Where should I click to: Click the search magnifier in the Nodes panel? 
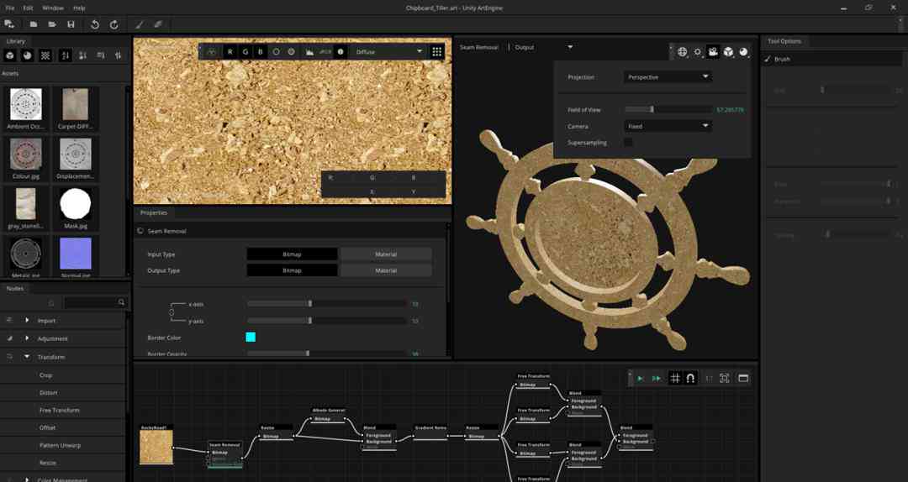click(x=121, y=302)
